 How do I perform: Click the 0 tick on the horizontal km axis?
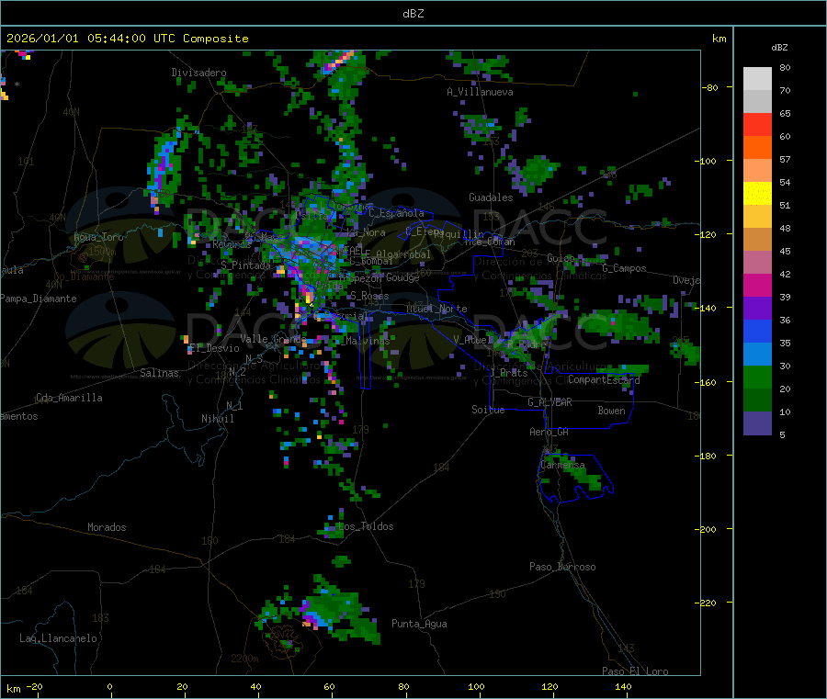coord(109,686)
